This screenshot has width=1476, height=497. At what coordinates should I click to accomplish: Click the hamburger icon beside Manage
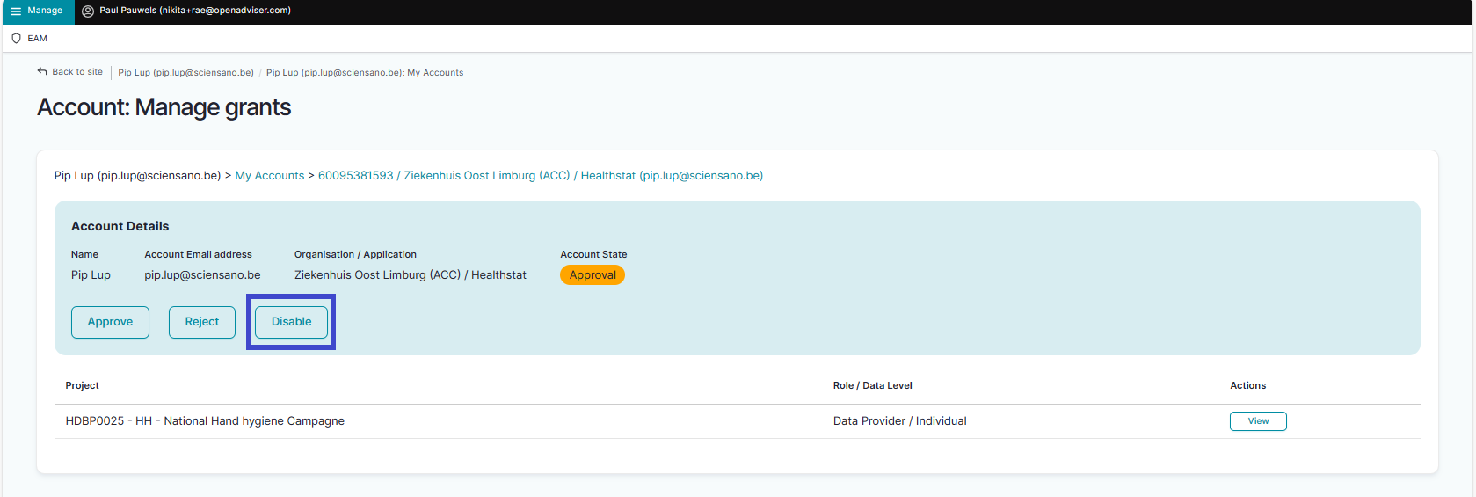[x=15, y=11]
